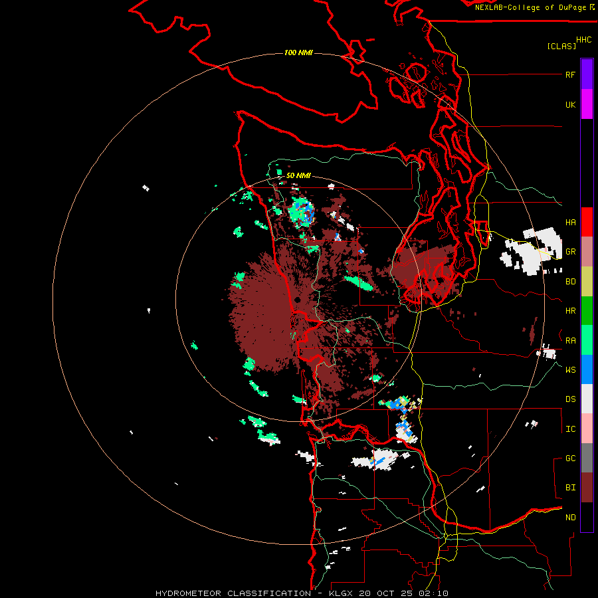Click the 'RF' legend label

pyautogui.click(x=570, y=75)
